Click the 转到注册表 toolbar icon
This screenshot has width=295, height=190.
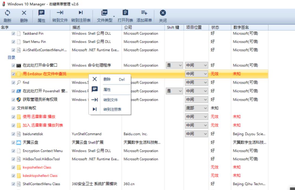(81, 13)
